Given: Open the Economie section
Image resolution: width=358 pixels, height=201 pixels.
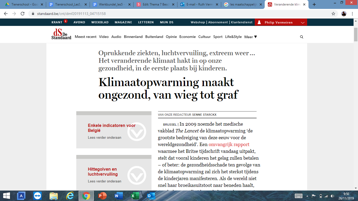Looking at the screenshot, I should point(187,37).
